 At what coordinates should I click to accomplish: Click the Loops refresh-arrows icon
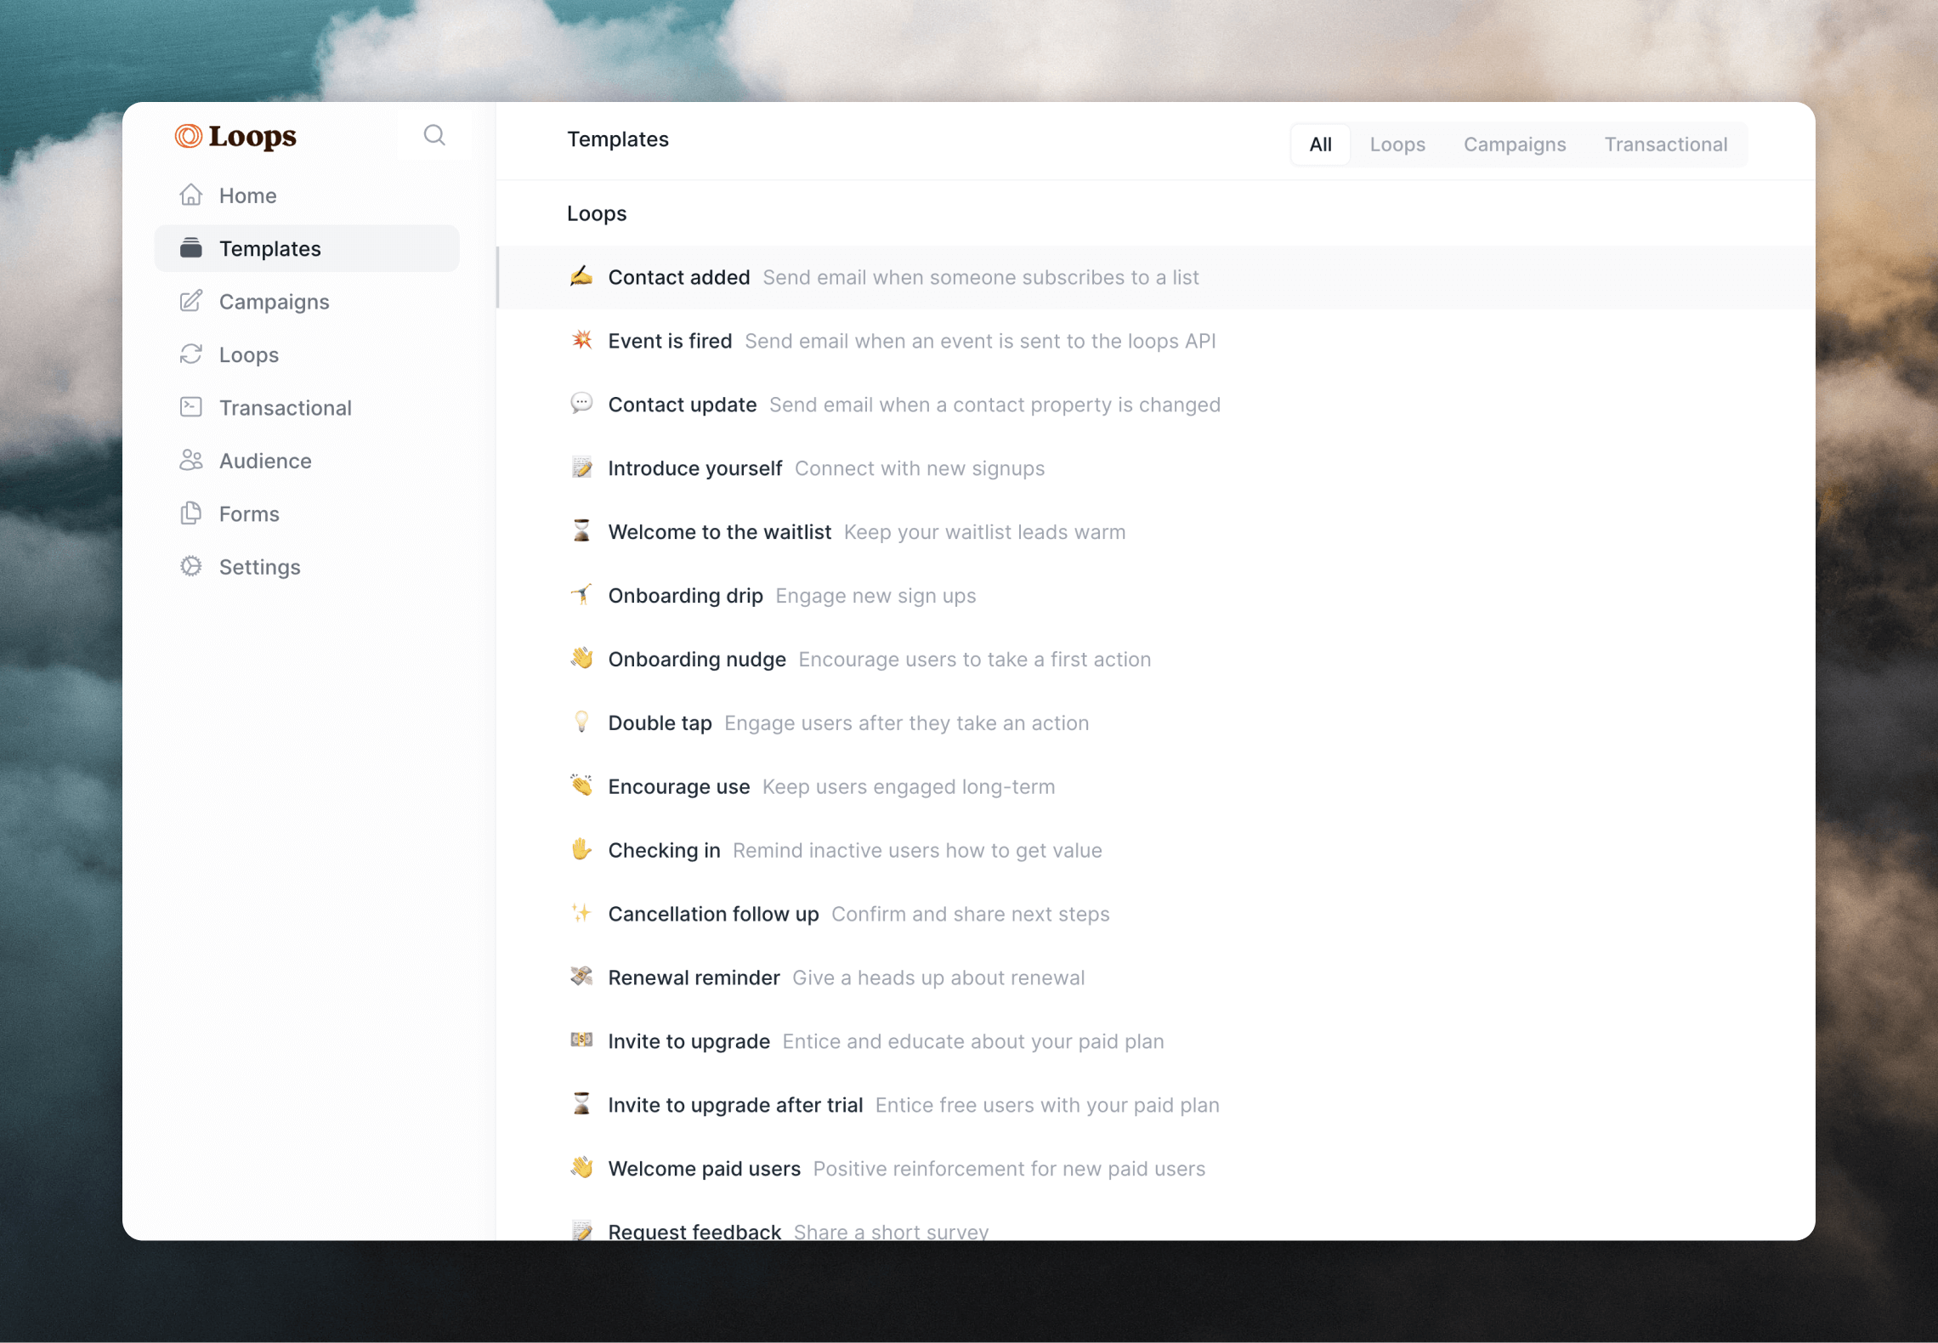click(191, 354)
